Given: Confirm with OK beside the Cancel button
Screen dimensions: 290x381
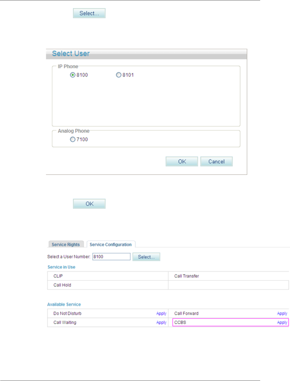Looking at the screenshot, I should pyautogui.click(x=182, y=161).
